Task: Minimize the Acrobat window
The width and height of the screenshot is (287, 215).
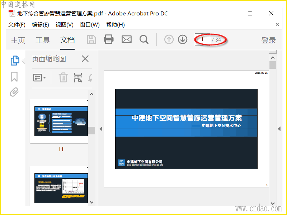Action: click(x=229, y=13)
